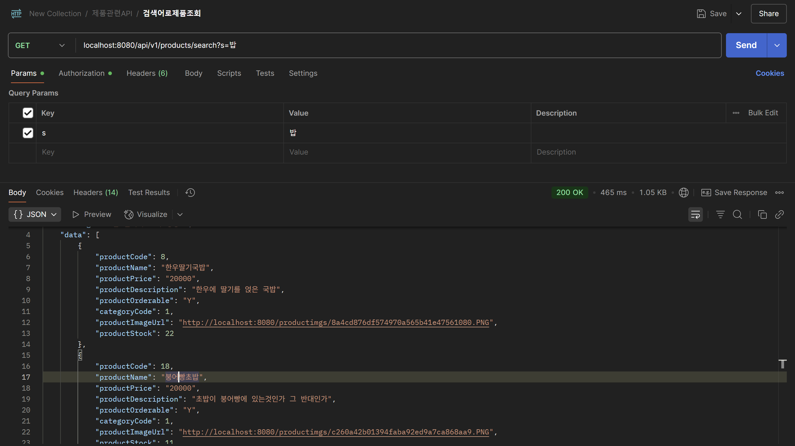Open search in response body
The height and width of the screenshot is (446, 795).
pos(737,214)
